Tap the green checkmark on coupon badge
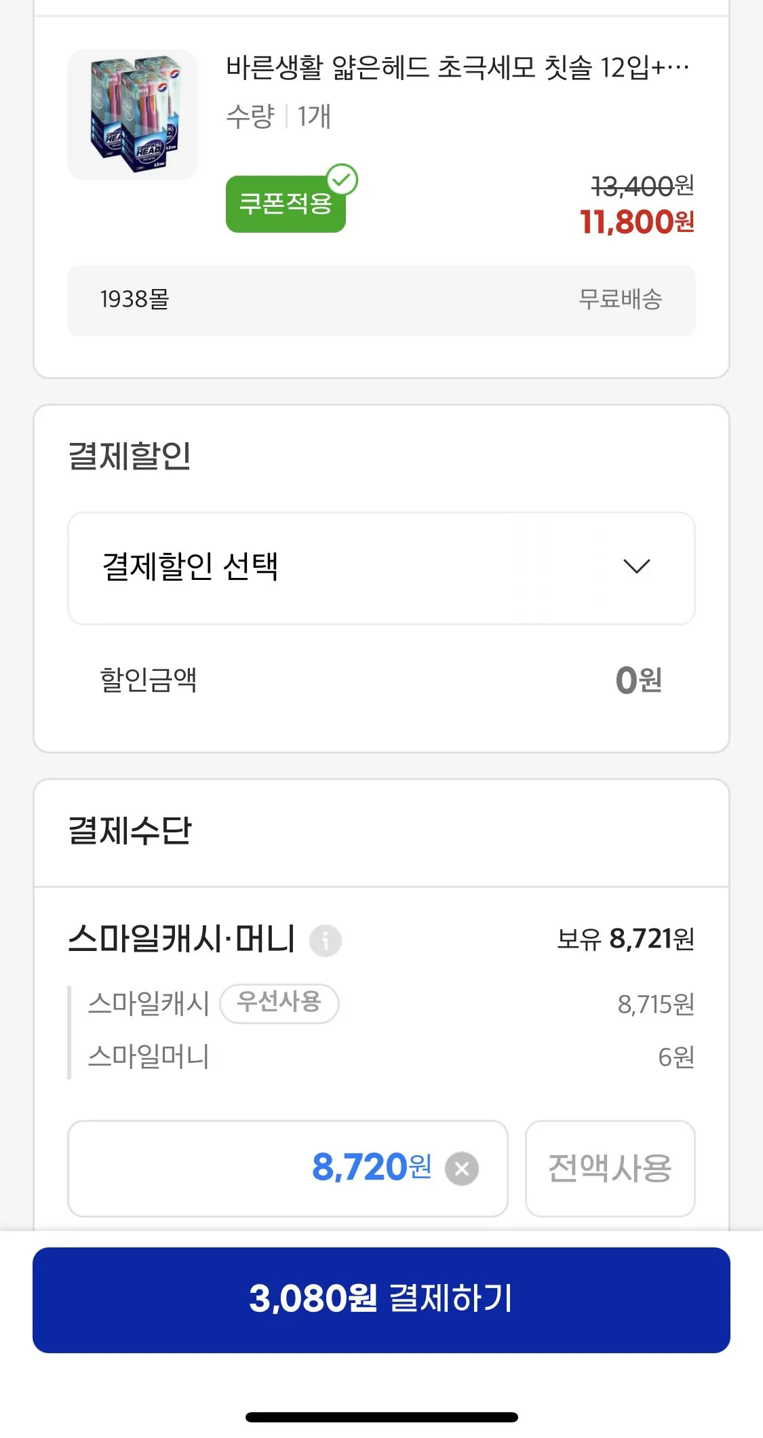This screenshot has width=763, height=1438. pos(343,180)
